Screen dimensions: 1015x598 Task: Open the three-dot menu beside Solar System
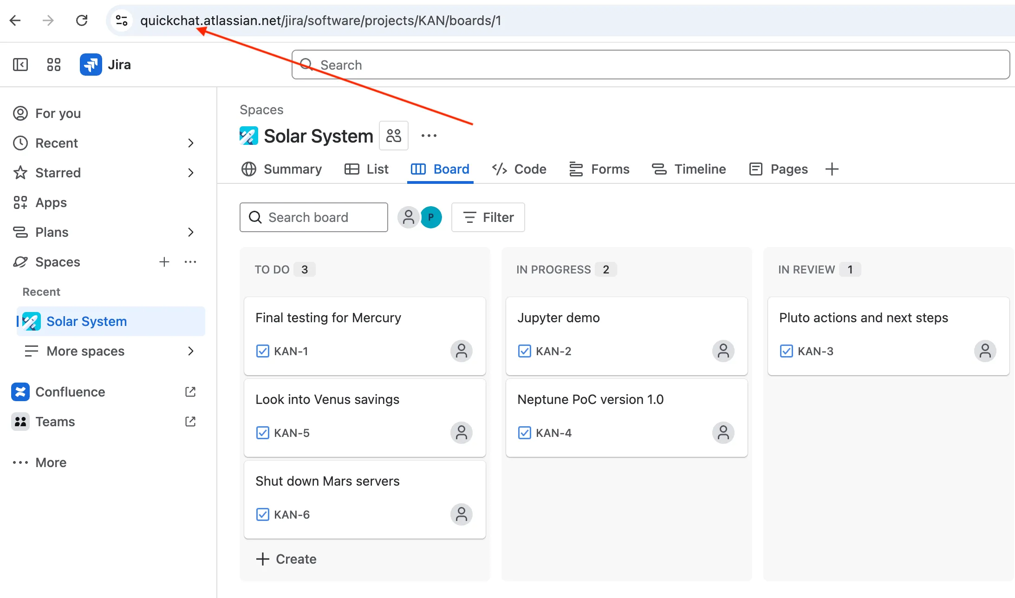[429, 136]
